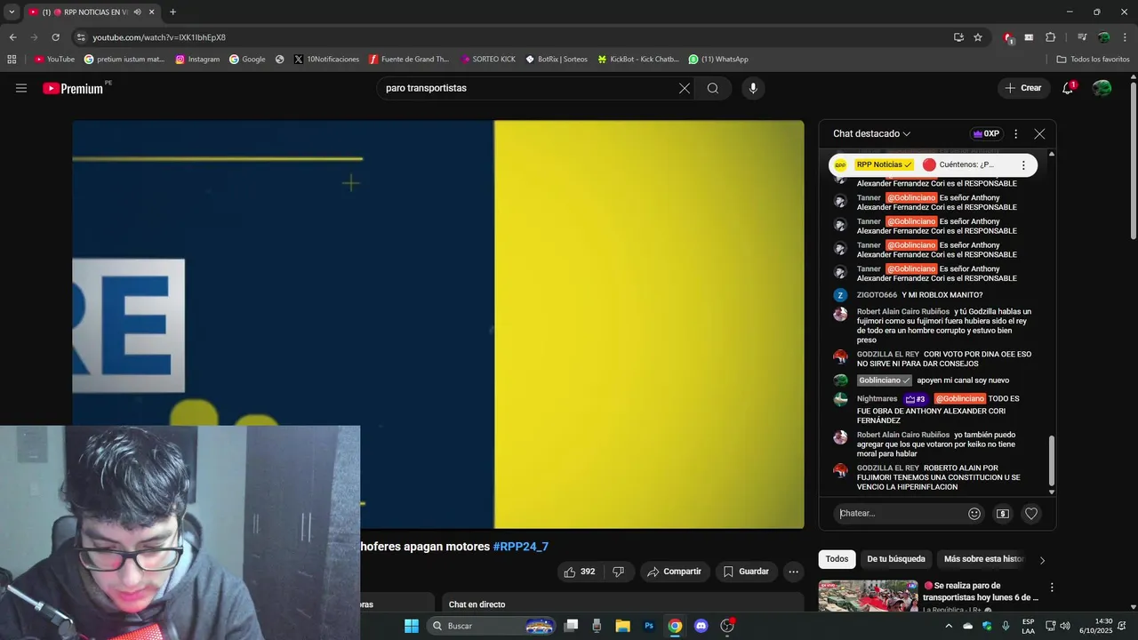Open the YouTube bookmark

(x=54, y=60)
